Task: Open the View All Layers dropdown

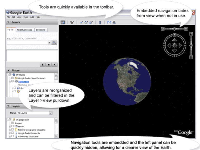Action: (35, 113)
